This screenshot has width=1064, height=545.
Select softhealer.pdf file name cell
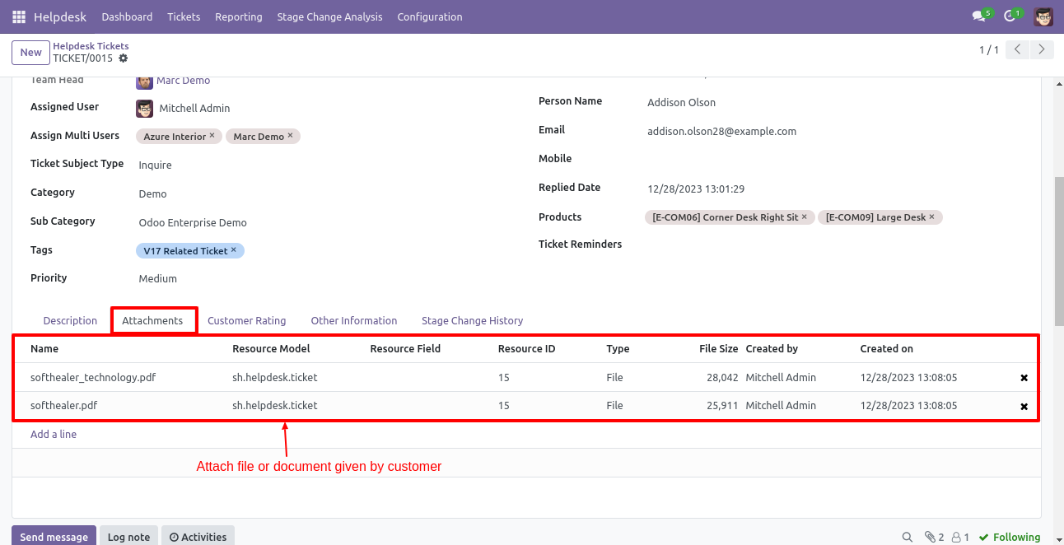64,406
